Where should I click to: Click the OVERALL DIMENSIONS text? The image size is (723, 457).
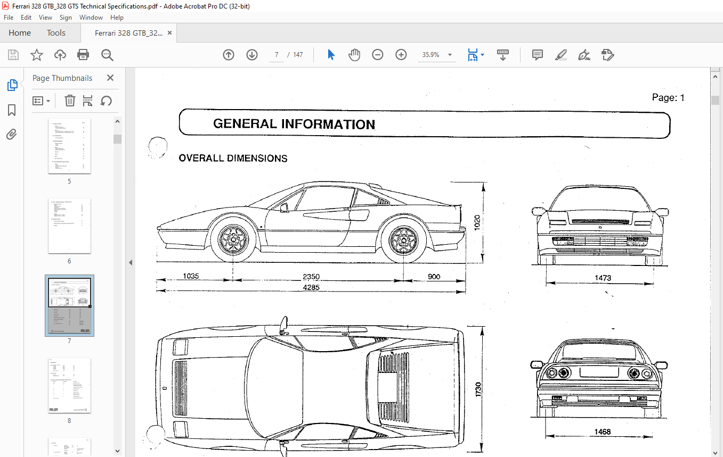click(x=233, y=158)
